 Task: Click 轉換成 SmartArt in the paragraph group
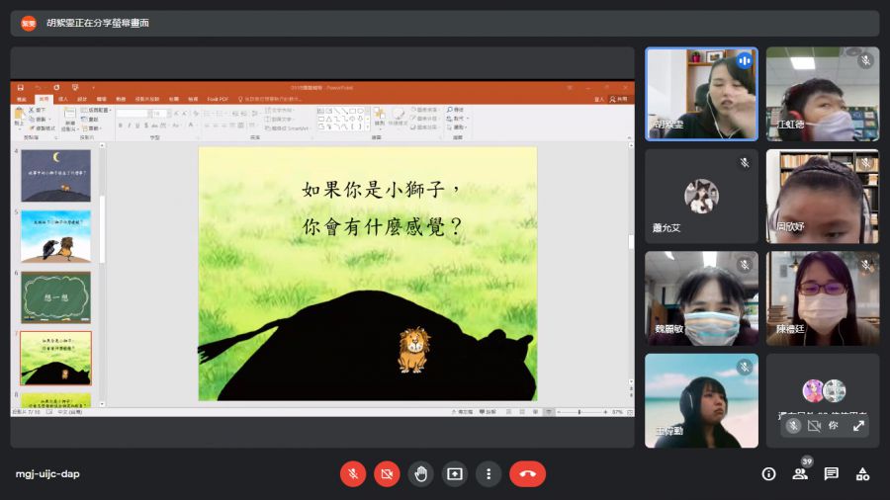[x=287, y=128]
